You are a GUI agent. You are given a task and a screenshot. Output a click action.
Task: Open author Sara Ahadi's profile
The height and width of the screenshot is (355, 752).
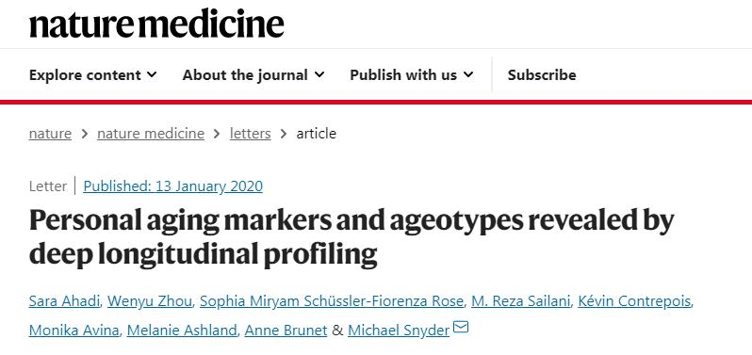64,301
